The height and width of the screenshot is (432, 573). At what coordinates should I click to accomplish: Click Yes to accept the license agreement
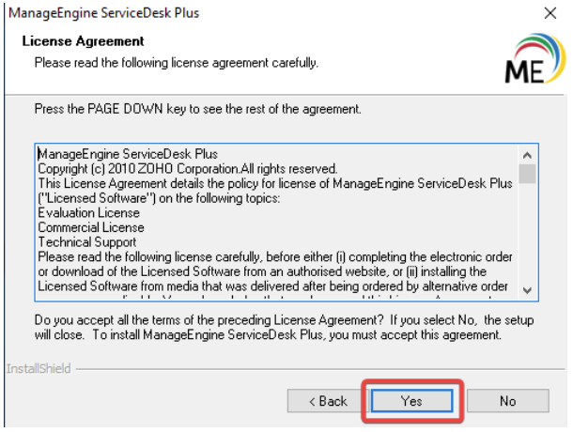coord(410,401)
